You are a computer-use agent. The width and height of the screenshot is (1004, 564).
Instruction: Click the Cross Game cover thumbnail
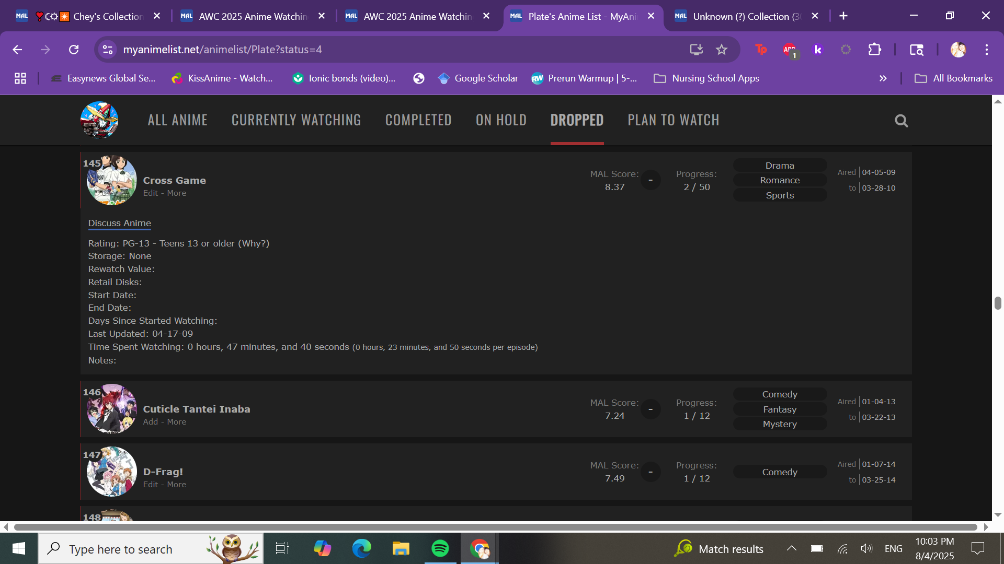(x=111, y=180)
